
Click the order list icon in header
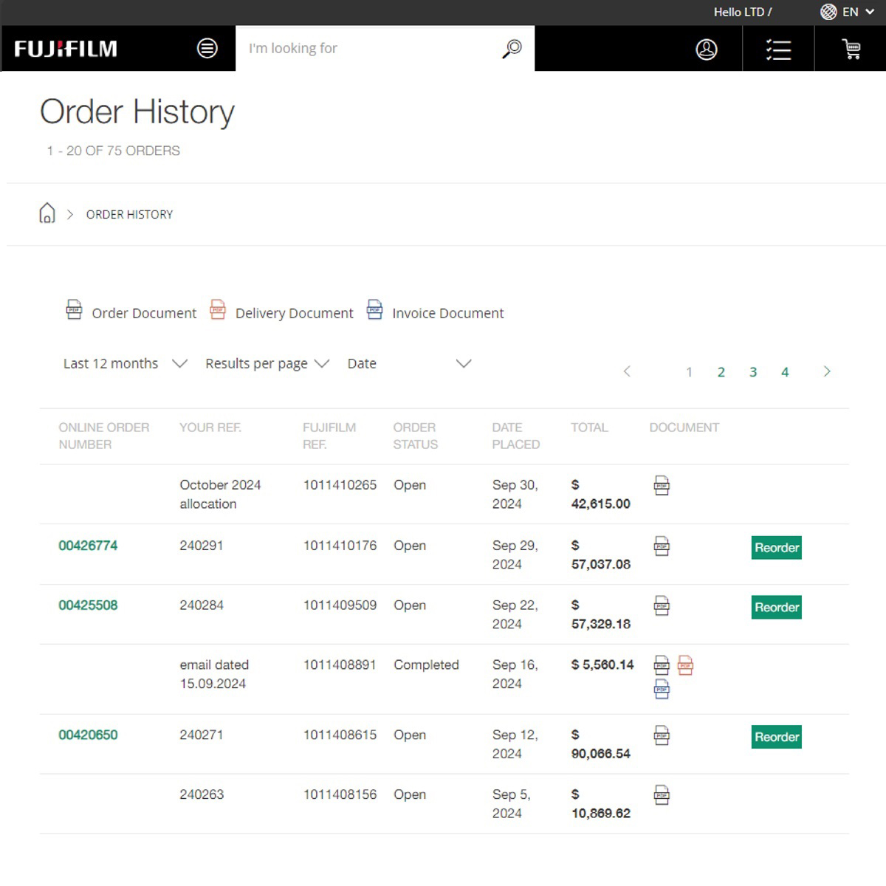point(777,48)
